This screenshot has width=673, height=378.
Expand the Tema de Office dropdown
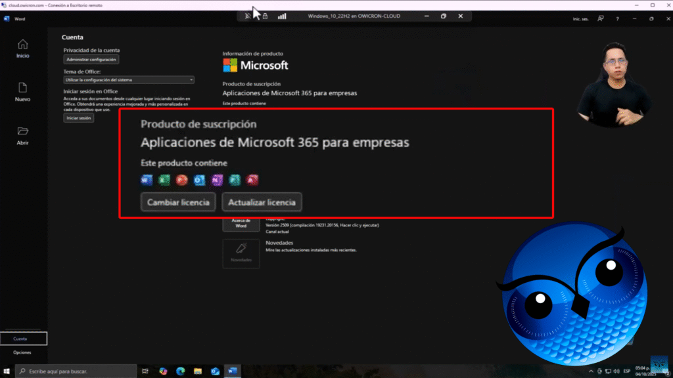[129, 80]
